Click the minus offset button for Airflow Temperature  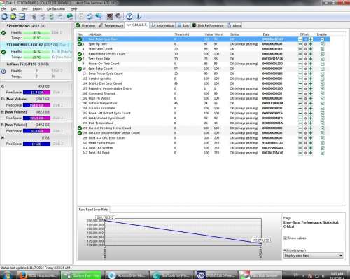[x=300, y=103]
